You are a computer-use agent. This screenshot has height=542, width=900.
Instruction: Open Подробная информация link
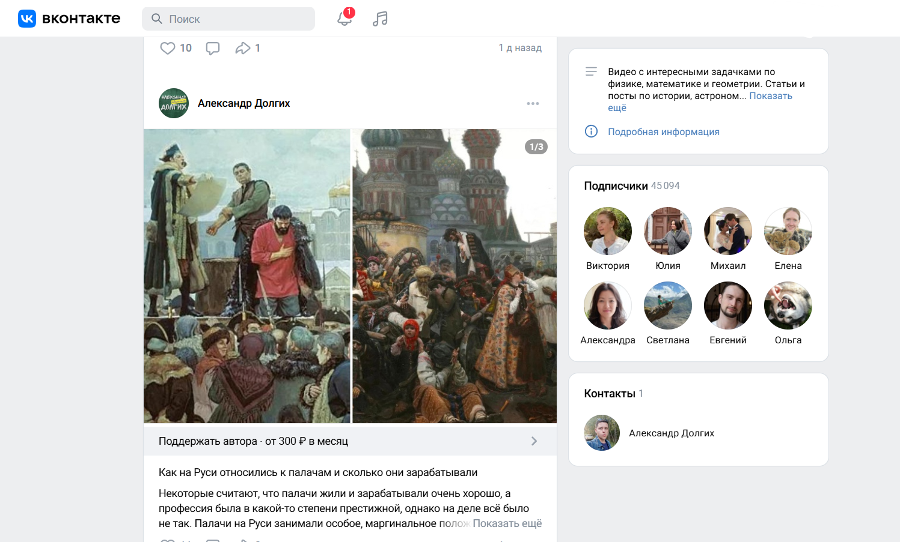pyautogui.click(x=664, y=132)
